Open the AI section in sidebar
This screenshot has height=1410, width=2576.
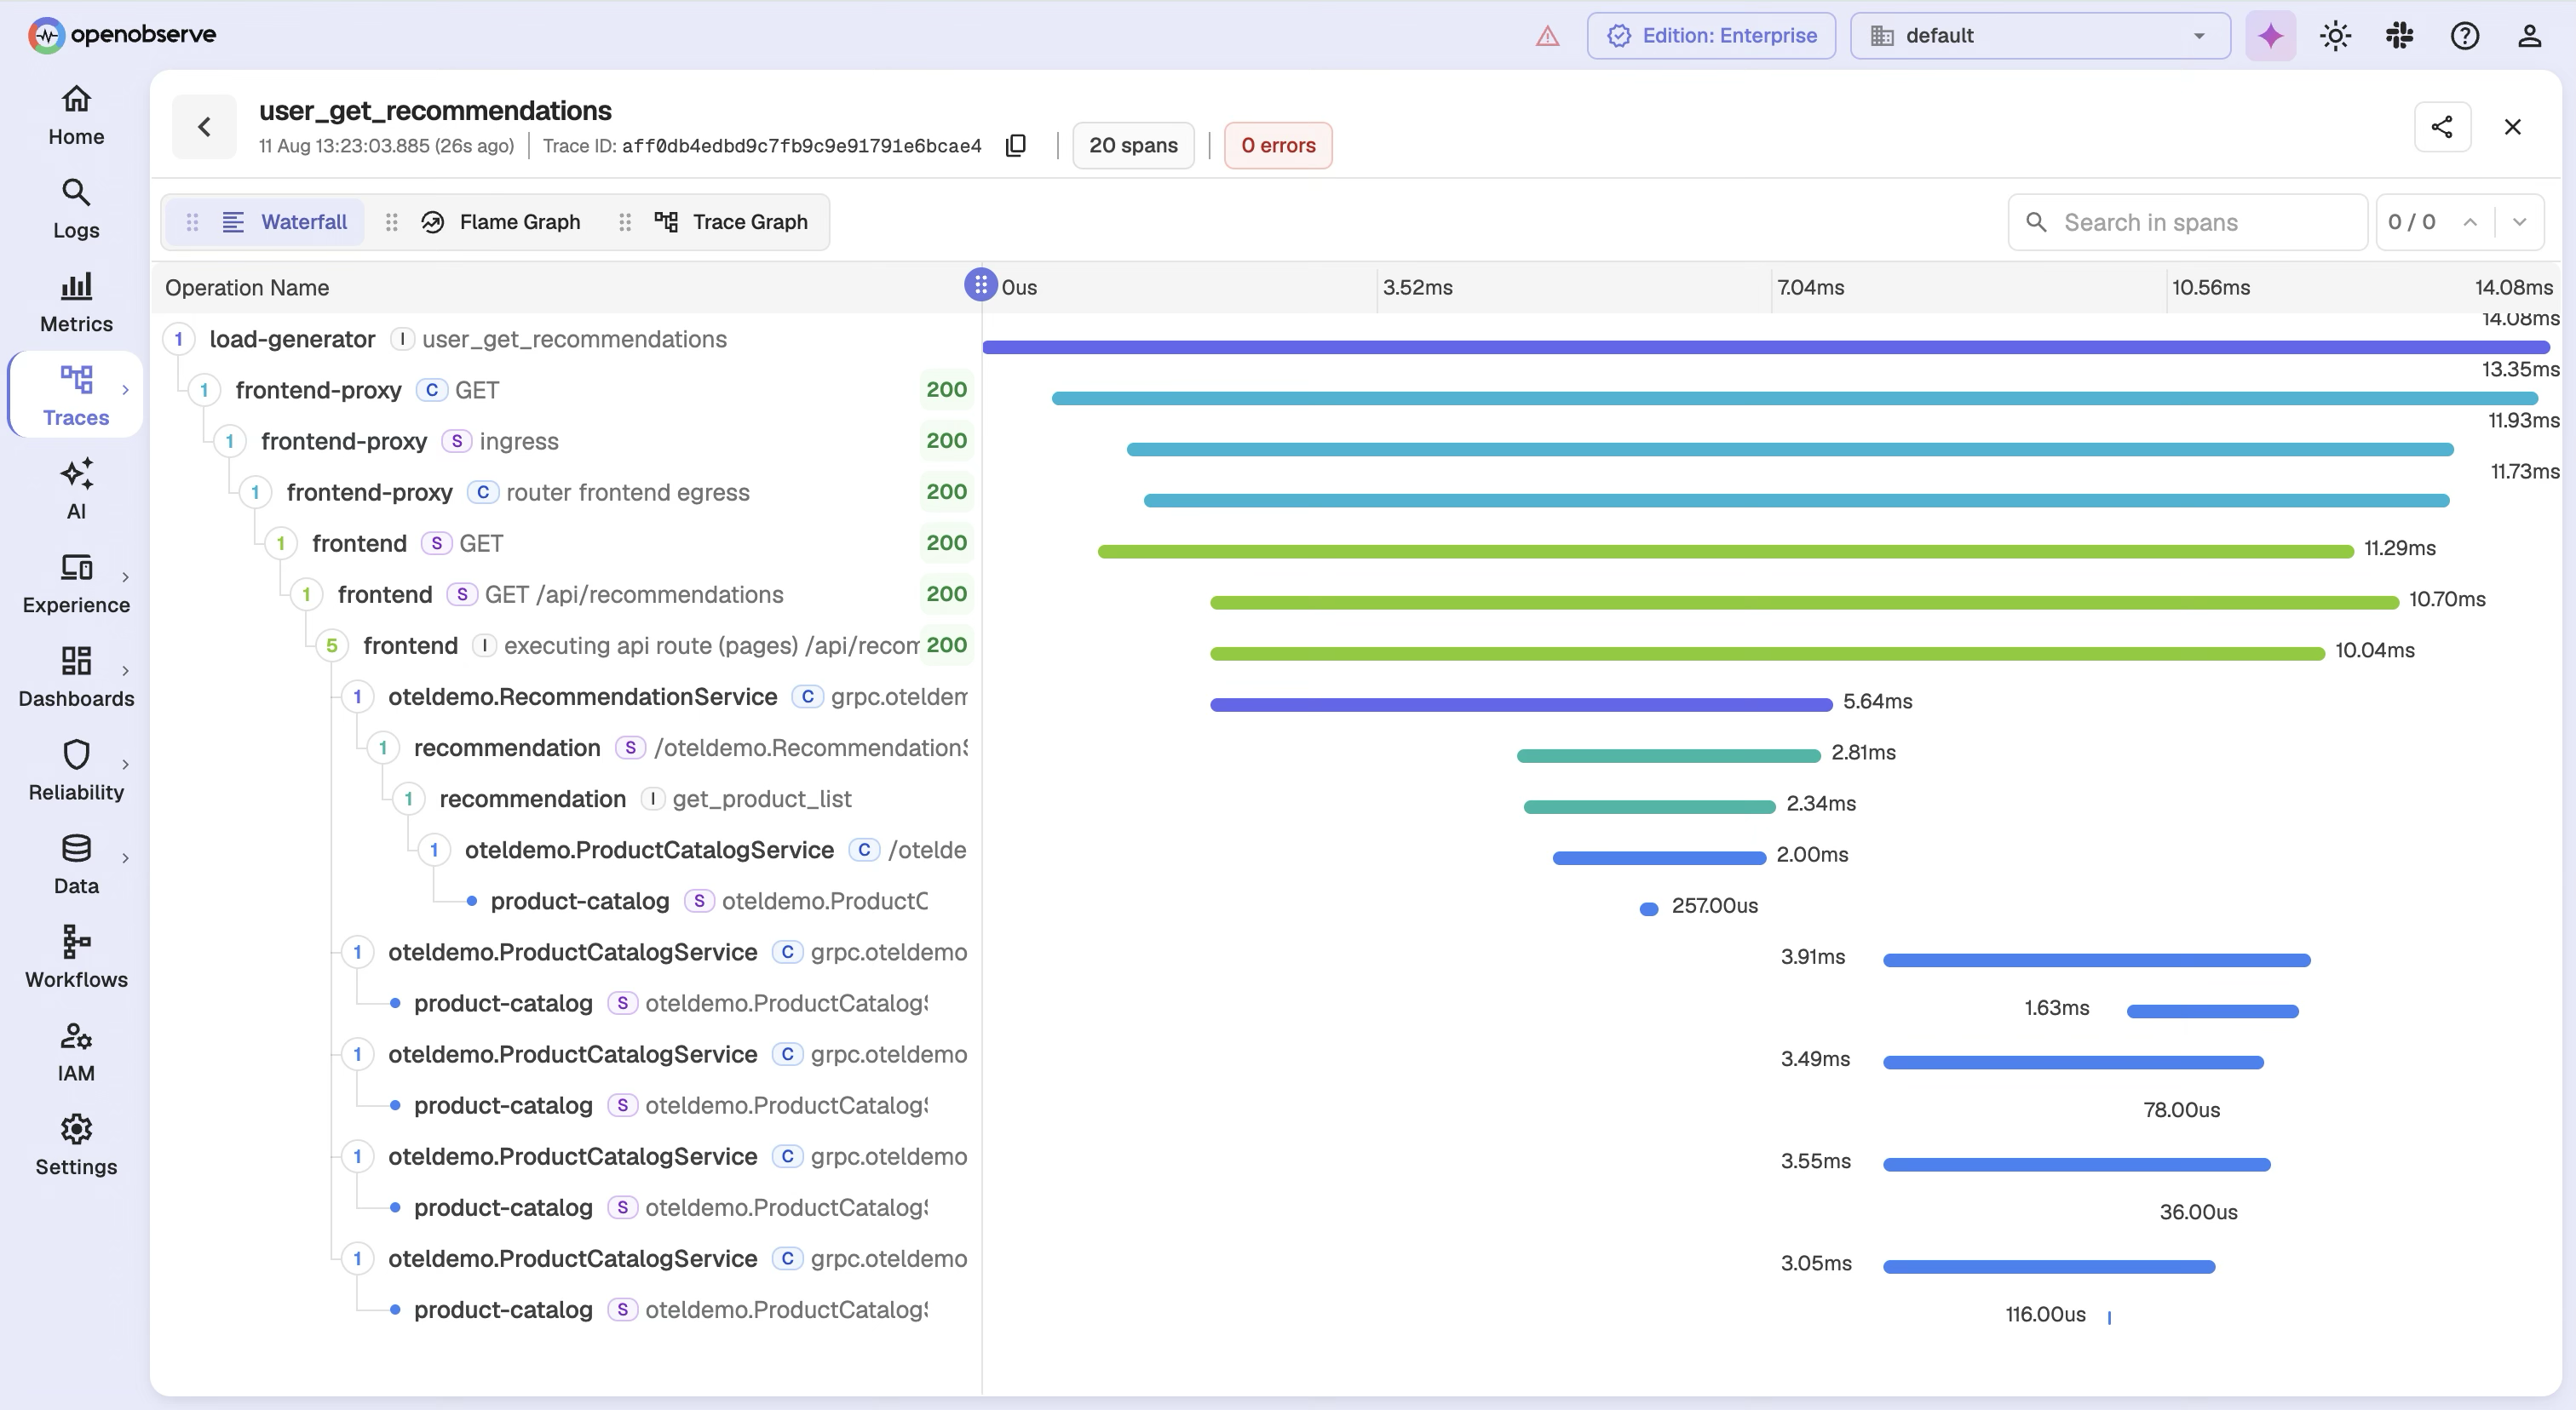76,490
